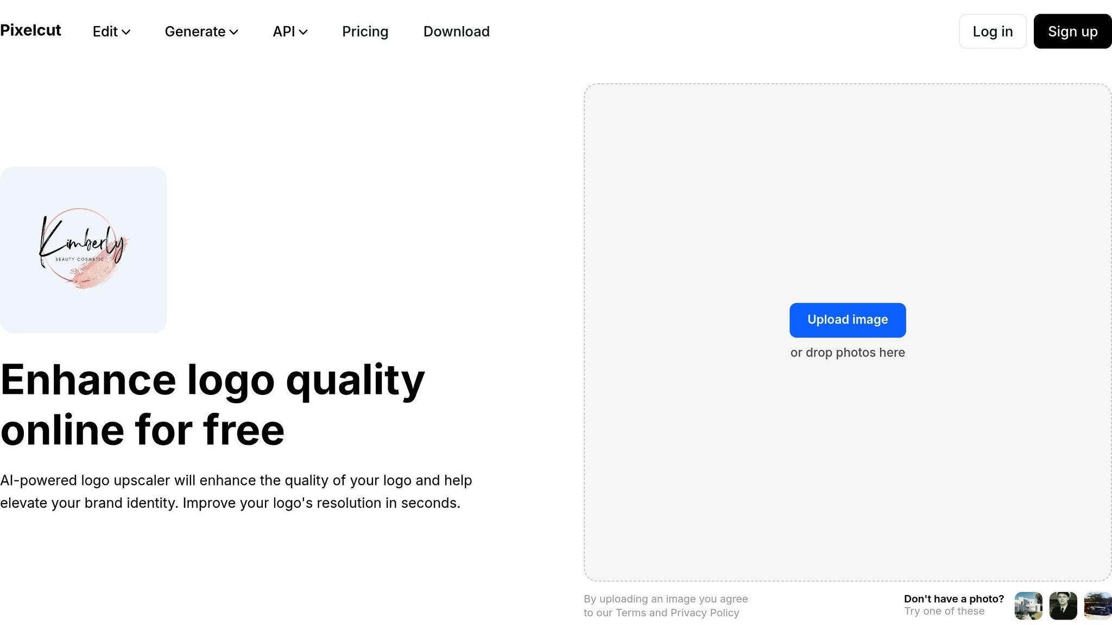Click the Kimberly logo preview image
Image resolution: width=1112 pixels, height=625 pixels.
[x=83, y=250]
